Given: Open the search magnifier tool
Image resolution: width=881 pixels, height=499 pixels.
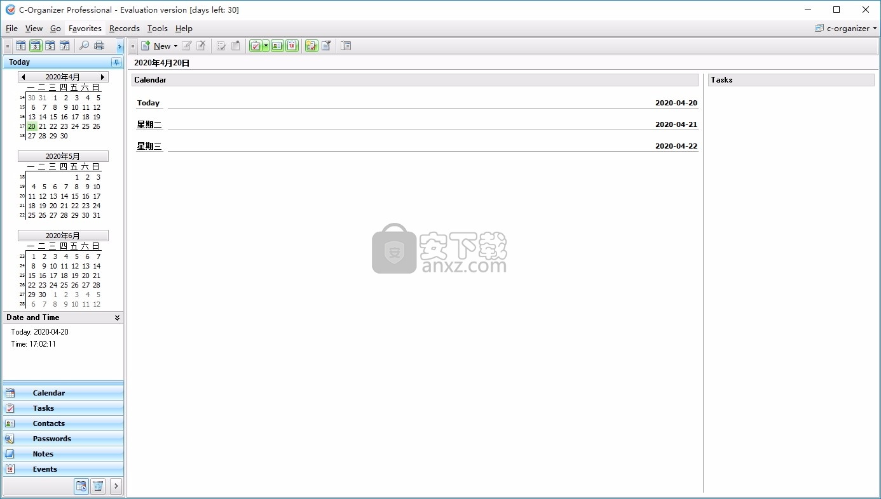Looking at the screenshot, I should pyautogui.click(x=84, y=46).
